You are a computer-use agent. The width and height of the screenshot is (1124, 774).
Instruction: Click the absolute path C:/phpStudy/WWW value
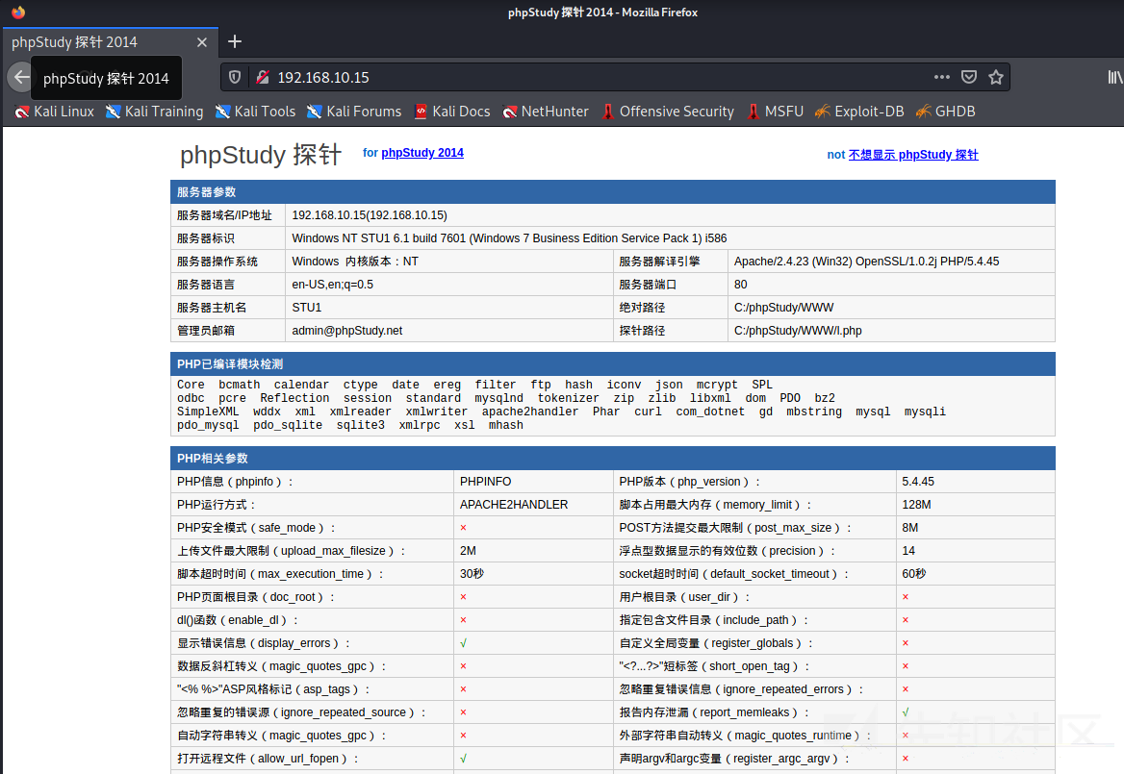tap(783, 308)
